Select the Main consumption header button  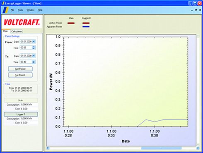21,100
